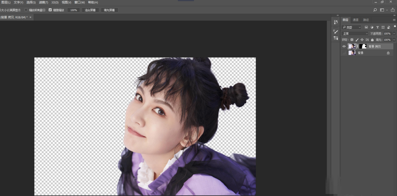Screen dimensions: 397x196
Task: Open the 文字(Y) menu
Action: 19,2
